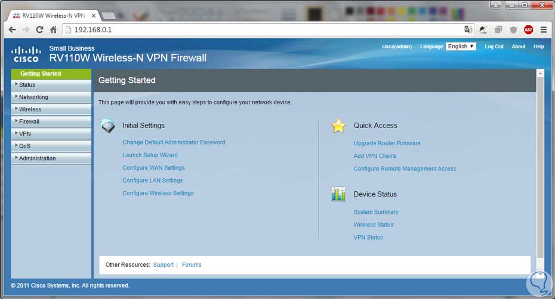Select the Getting Started menu item
The width and height of the screenshot is (555, 299).
tap(51, 73)
